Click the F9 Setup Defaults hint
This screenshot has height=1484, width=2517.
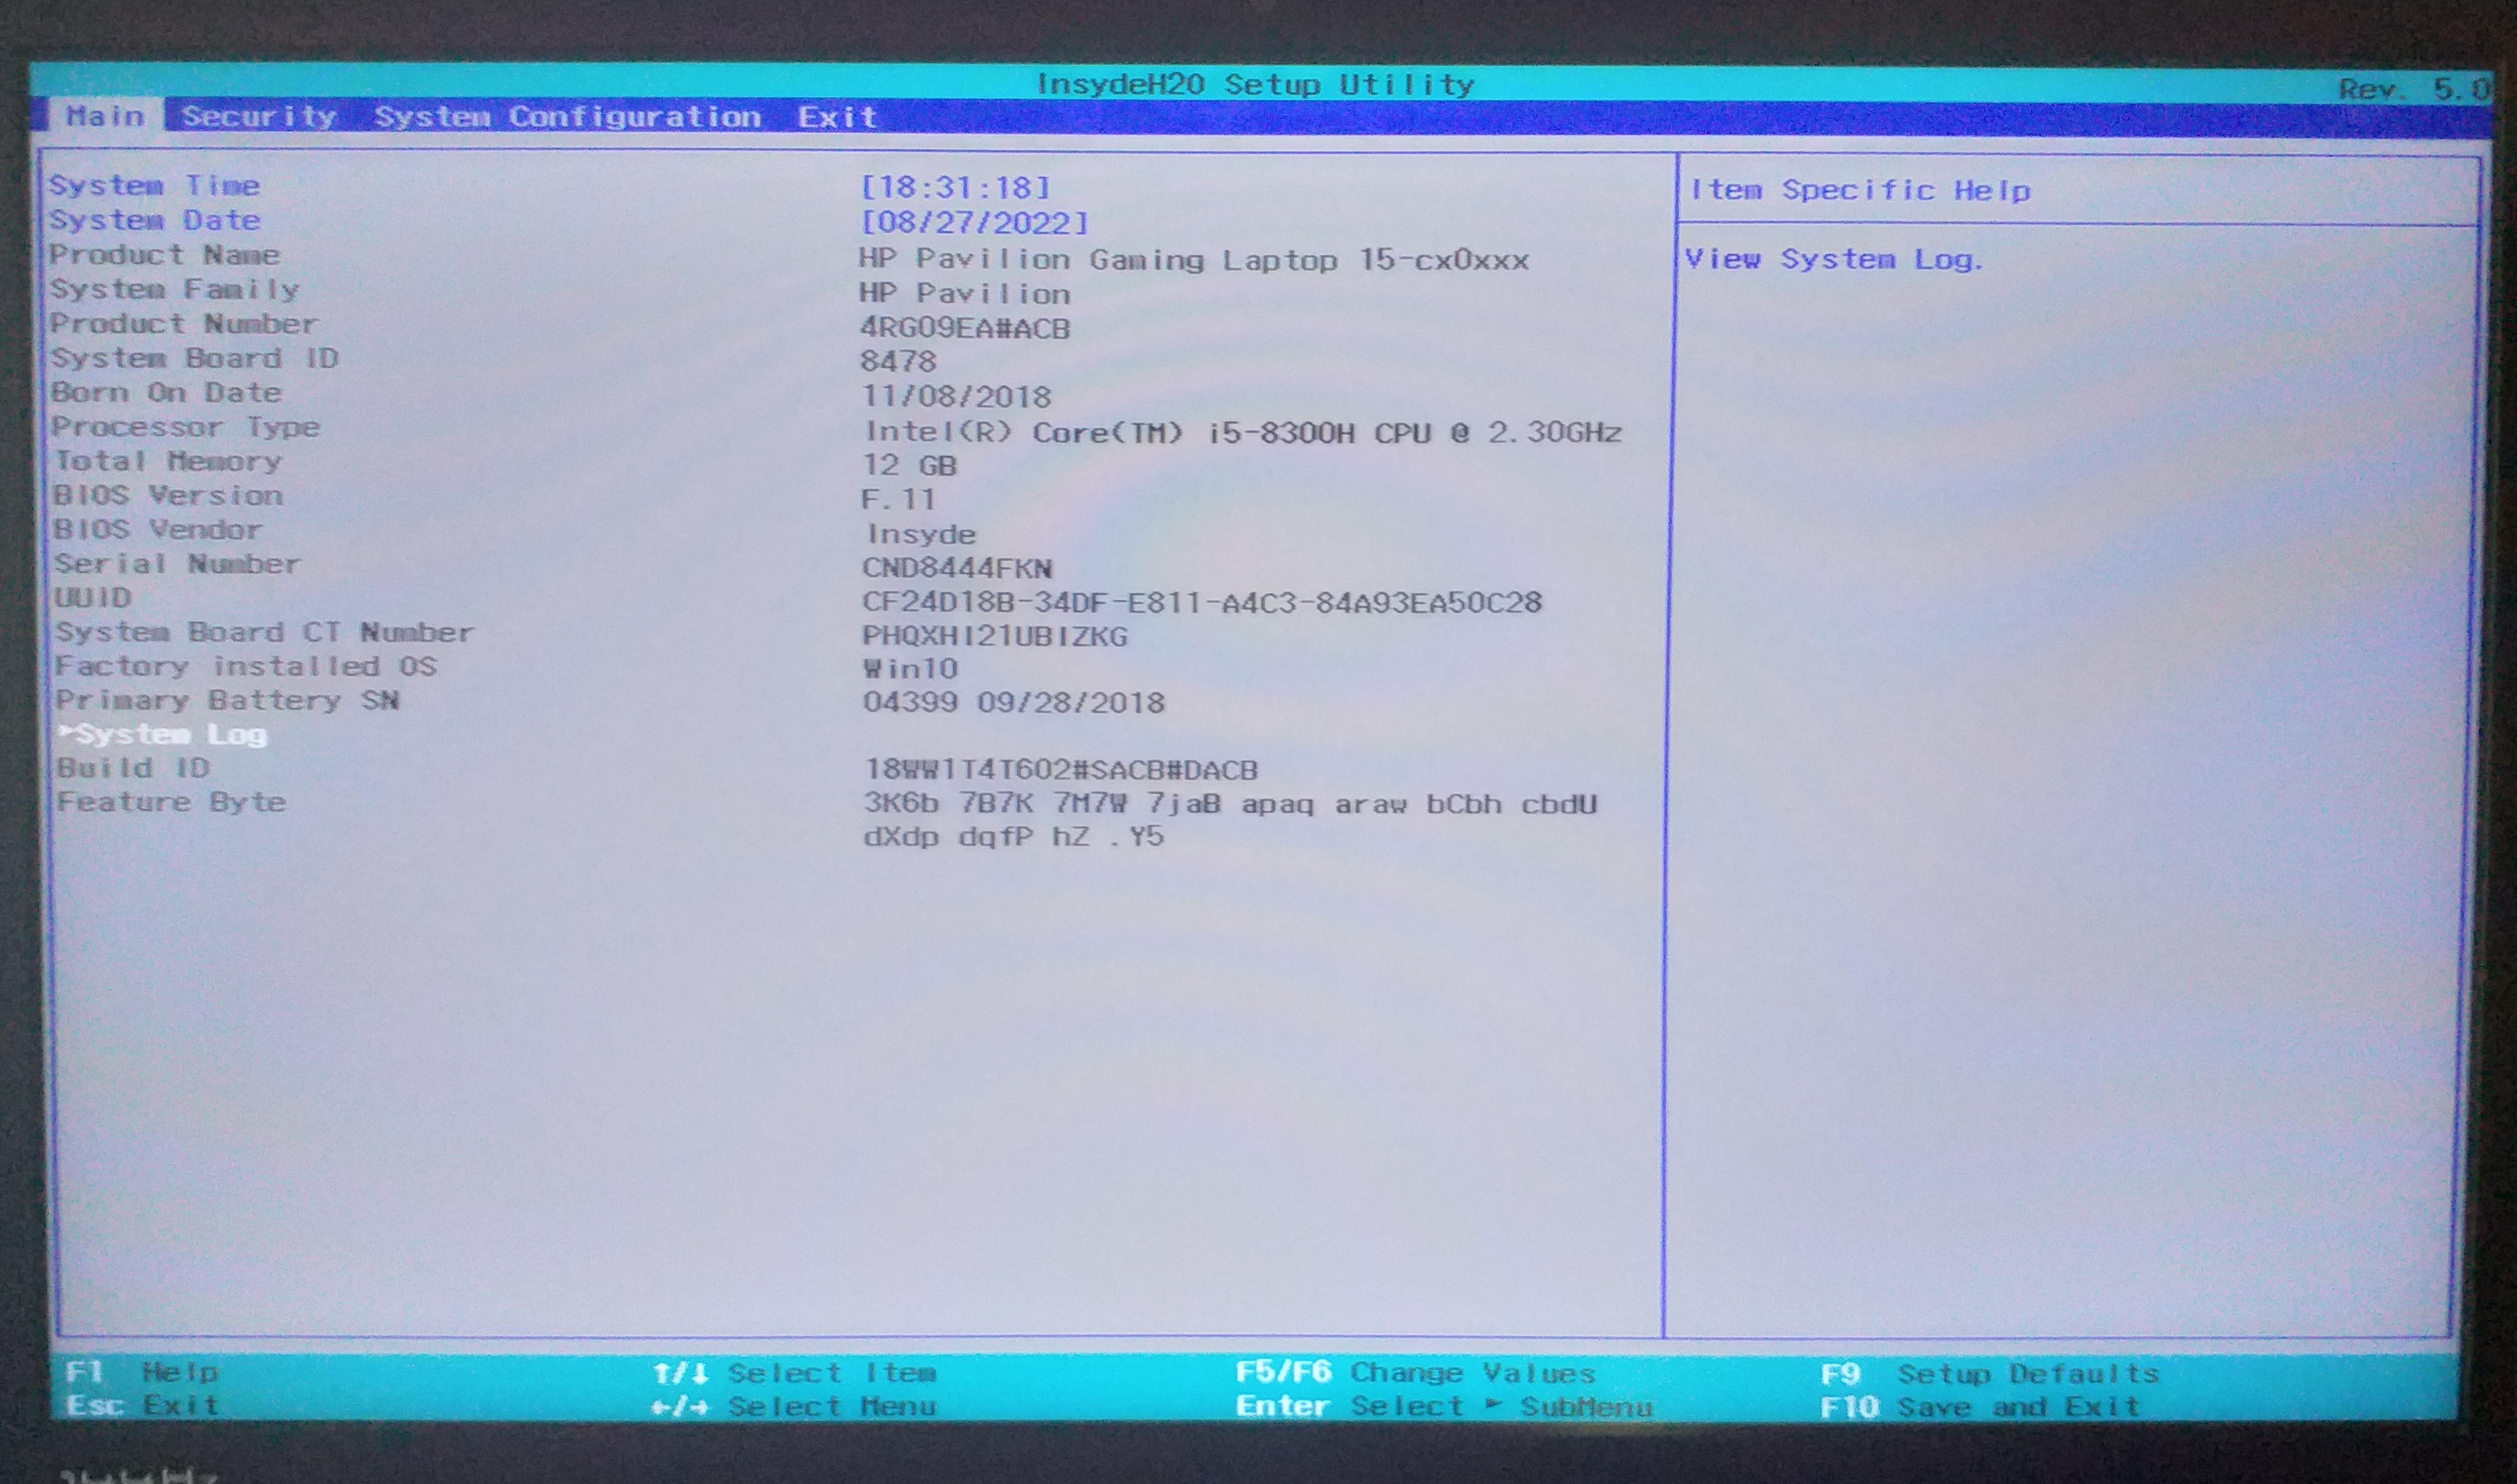pyautogui.click(x=1989, y=1373)
